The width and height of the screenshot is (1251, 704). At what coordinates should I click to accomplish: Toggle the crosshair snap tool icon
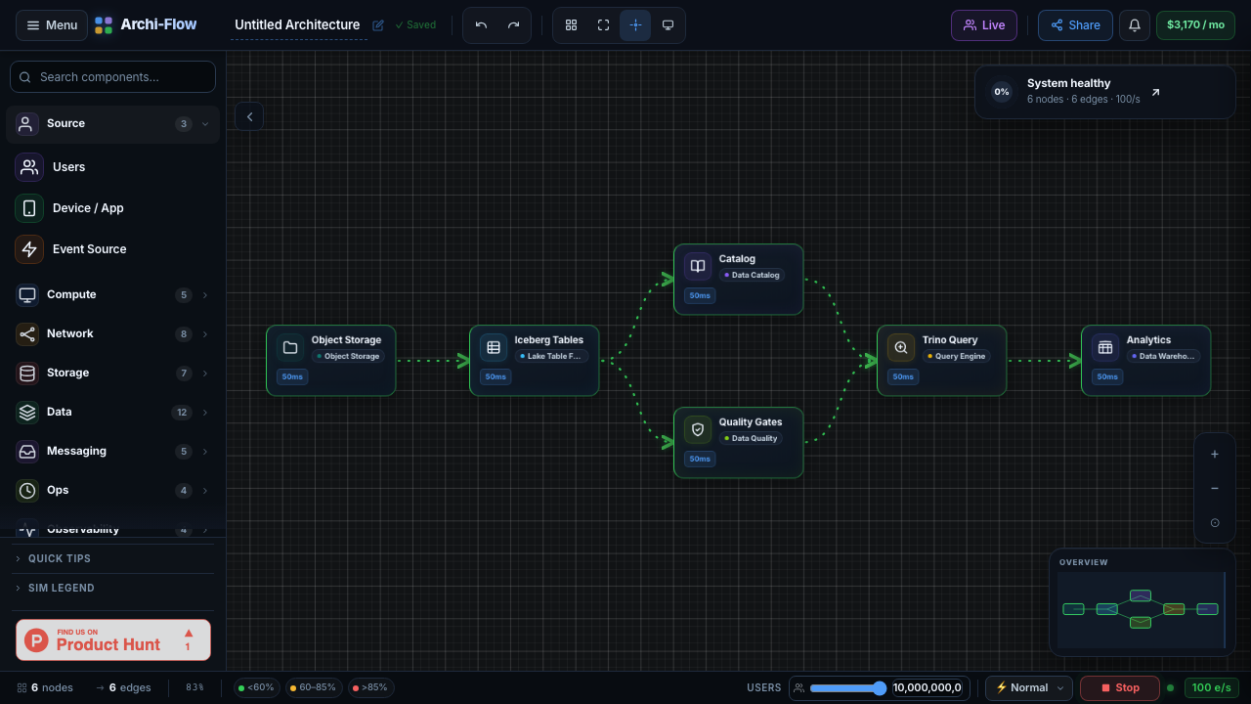[x=635, y=25]
